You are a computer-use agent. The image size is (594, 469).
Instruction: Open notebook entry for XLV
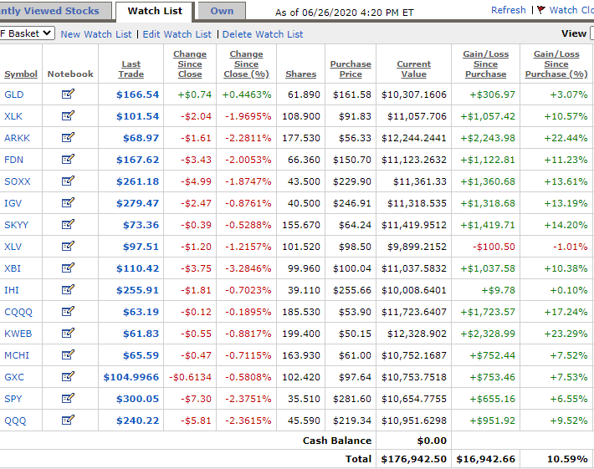click(x=68, y=246)
